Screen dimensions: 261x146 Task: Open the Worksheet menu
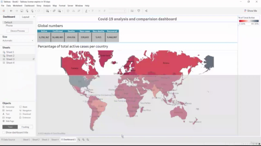click(18, 6)
